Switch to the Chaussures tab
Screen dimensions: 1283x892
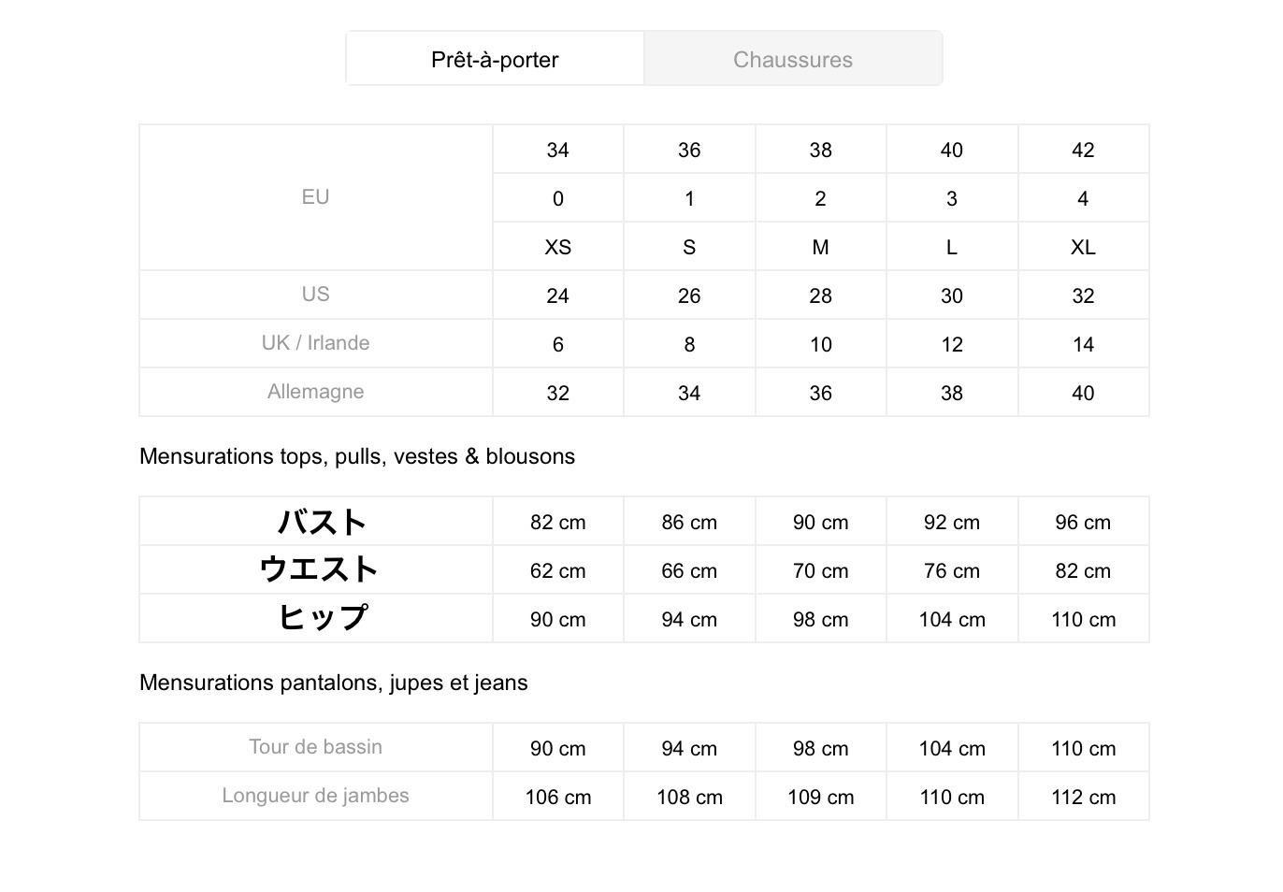[793, 59]
